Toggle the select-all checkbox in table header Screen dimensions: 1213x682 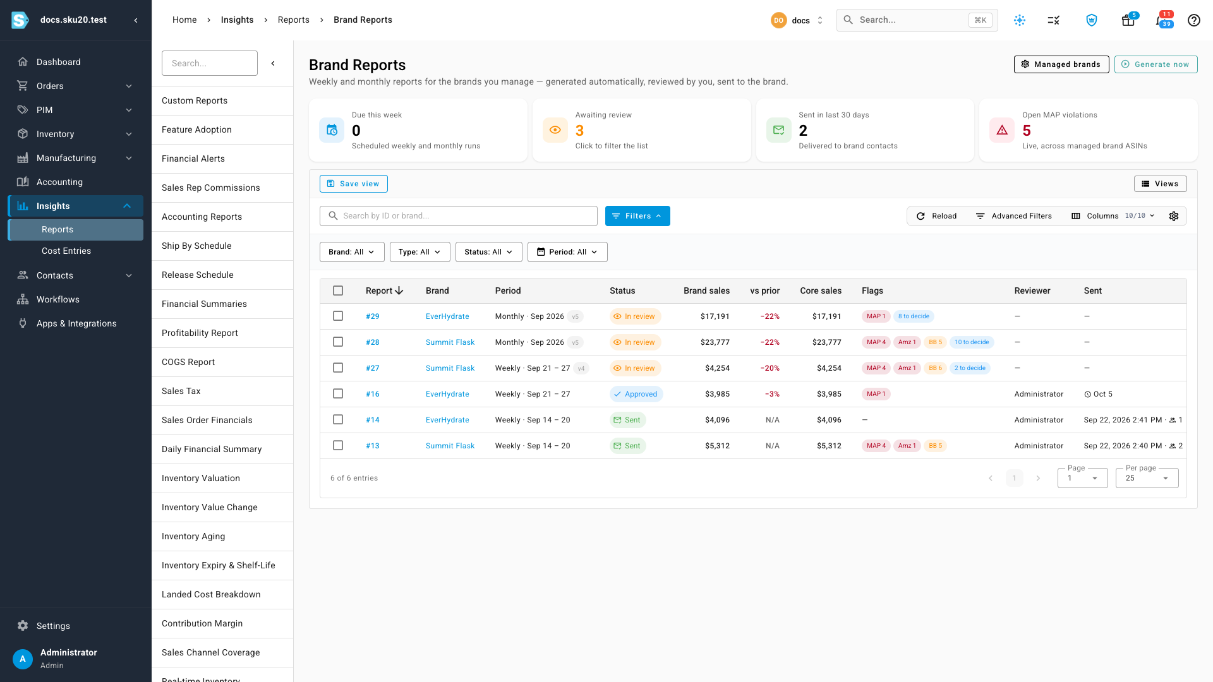(x=338, y=290)
